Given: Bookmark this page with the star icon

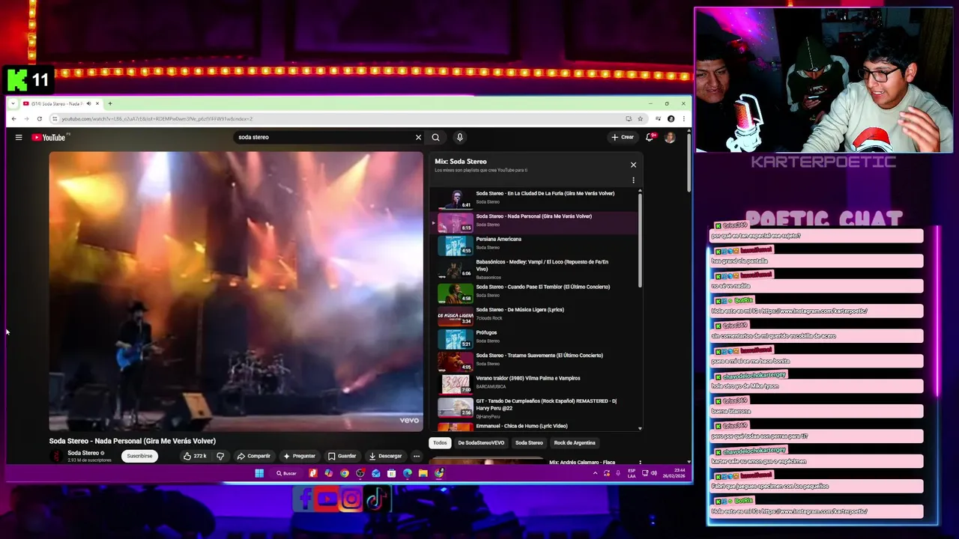Looking at the screenshot, I should pos(640,118).
